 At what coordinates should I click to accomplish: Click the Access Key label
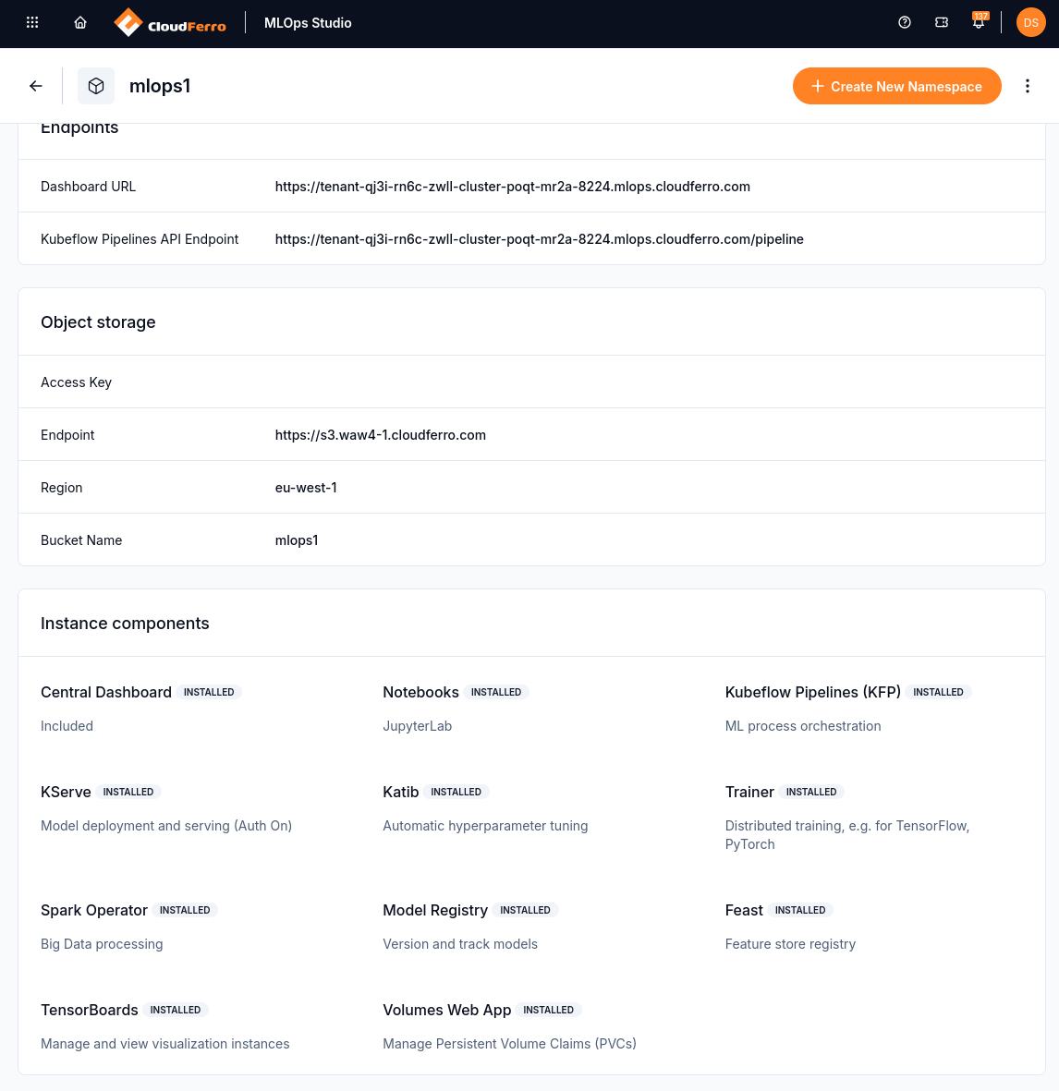pos(76,382)
